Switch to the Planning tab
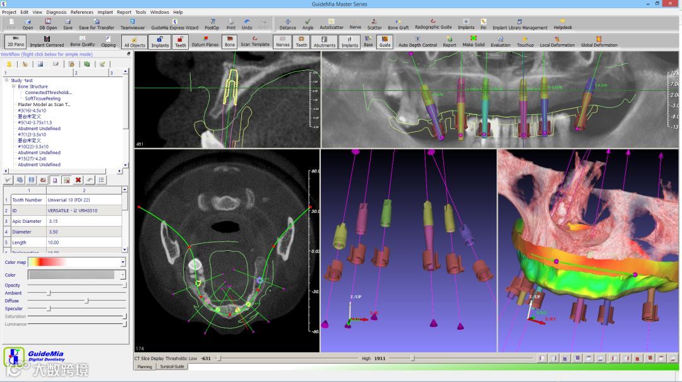Image resolution: width=682 pixels, height=382 pixels. pyautogui.click(x=145, y=367)
